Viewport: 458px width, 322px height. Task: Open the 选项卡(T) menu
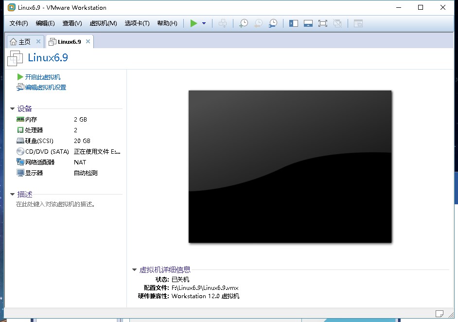pos(137,23)
